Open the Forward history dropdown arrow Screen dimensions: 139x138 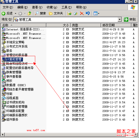coord(25,14)
